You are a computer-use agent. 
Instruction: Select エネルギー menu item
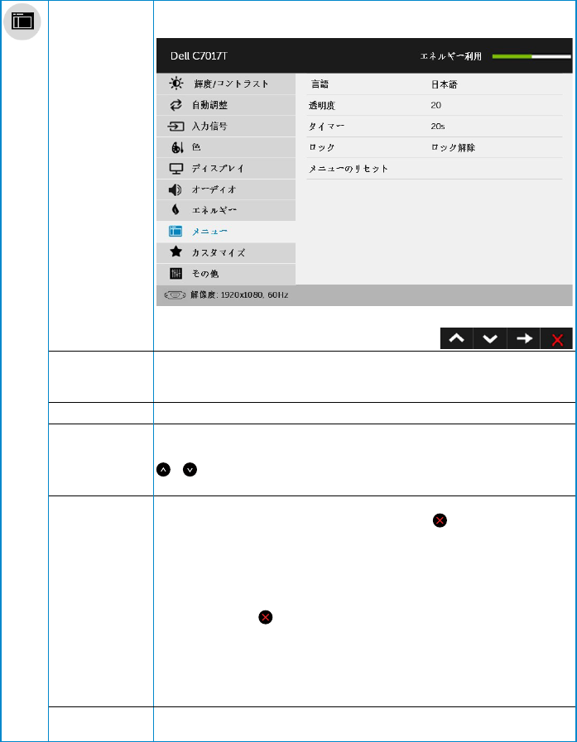pyautogui.click(x=226, y=210)
